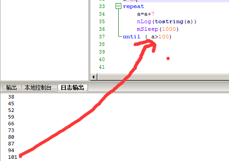Select log output line 87
This screenshot has height=161, width=229.
pos(11,144)
